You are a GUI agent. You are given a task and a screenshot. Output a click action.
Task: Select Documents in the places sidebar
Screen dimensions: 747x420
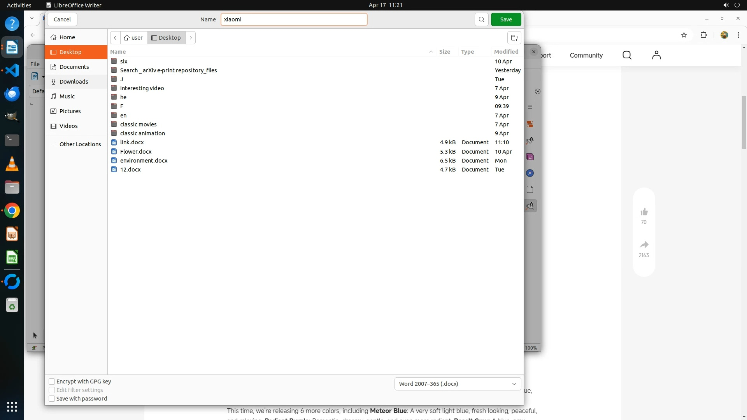pyautogui.click(x=74, y=67)
